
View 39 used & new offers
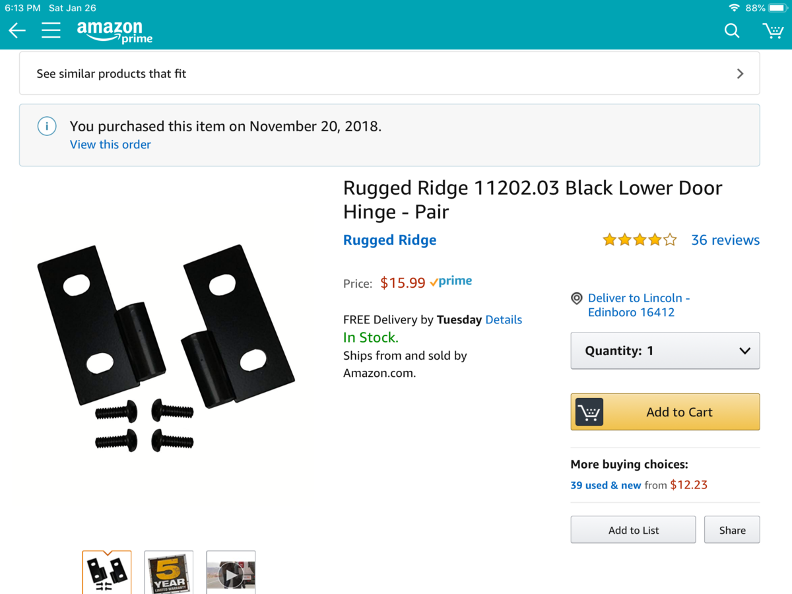click(605, 485)
